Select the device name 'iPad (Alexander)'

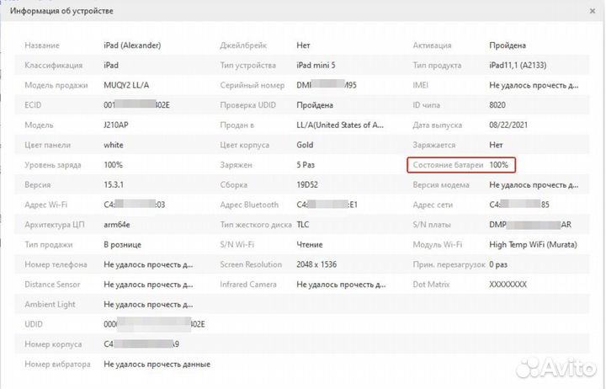coord(132,45)
